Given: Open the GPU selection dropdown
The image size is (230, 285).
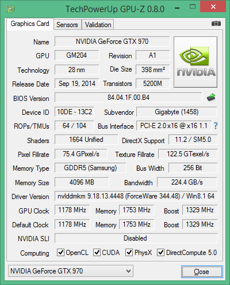Looking at the screenshot, I should pyautogui.click(x=71, y=271).
